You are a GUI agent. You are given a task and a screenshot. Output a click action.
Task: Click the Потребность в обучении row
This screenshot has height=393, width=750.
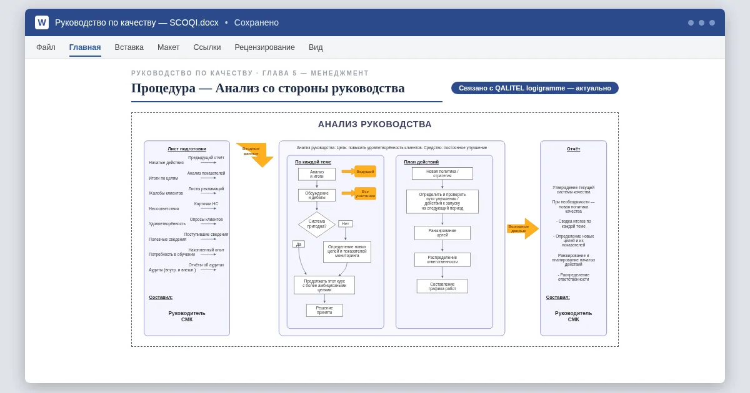172,254
